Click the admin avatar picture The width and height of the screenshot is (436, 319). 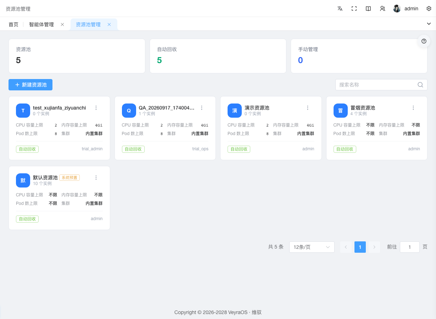[x=397, y=9]
